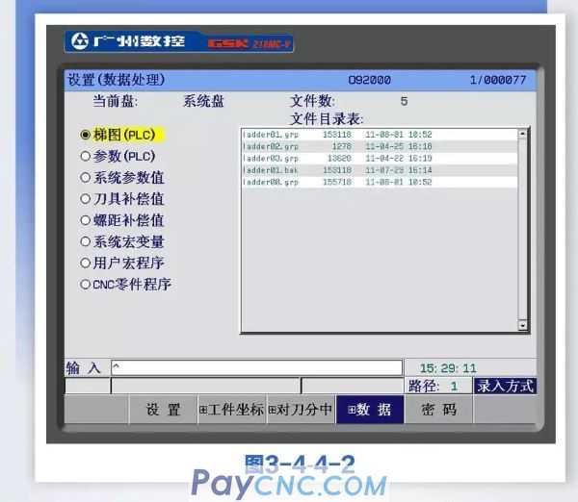Click the 输入 text input field
This screenshot has width=578, height=502.
coord(255,367)
